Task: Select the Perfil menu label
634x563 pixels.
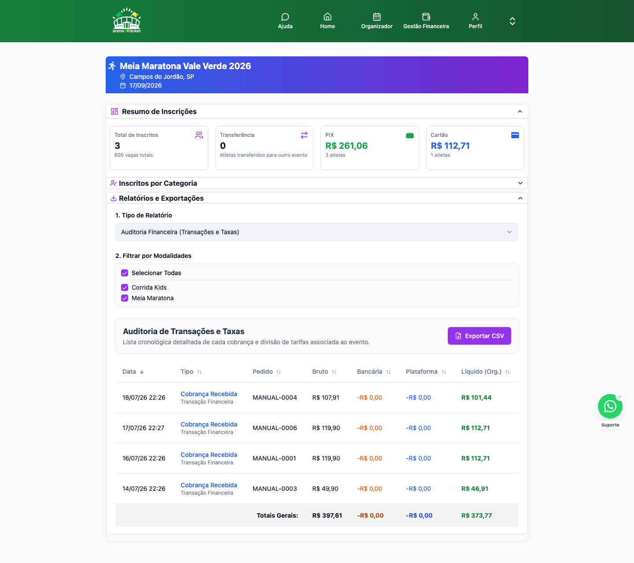Action: pos(475,26)
